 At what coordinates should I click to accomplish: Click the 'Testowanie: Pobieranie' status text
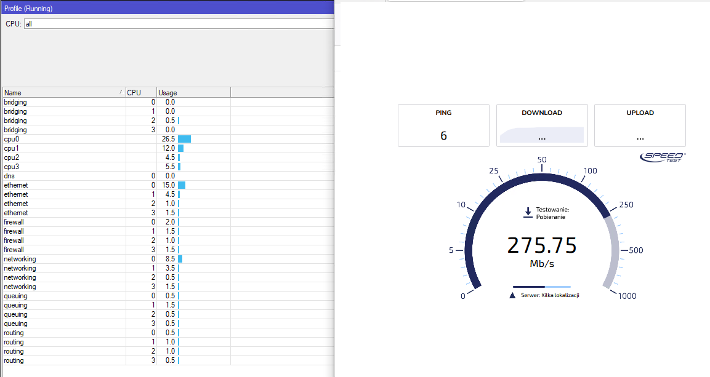(552, 213)
